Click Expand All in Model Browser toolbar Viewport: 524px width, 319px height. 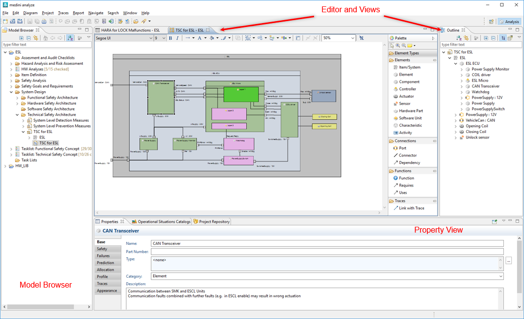click(22, 38)
